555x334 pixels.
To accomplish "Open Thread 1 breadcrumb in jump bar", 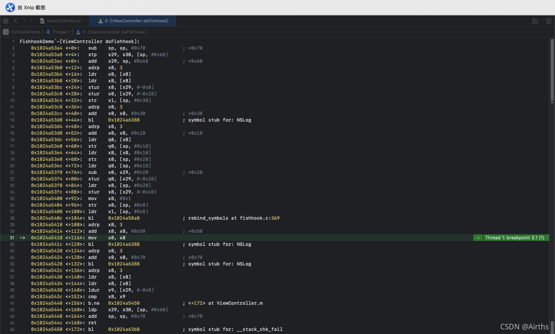I will point(58,32).
